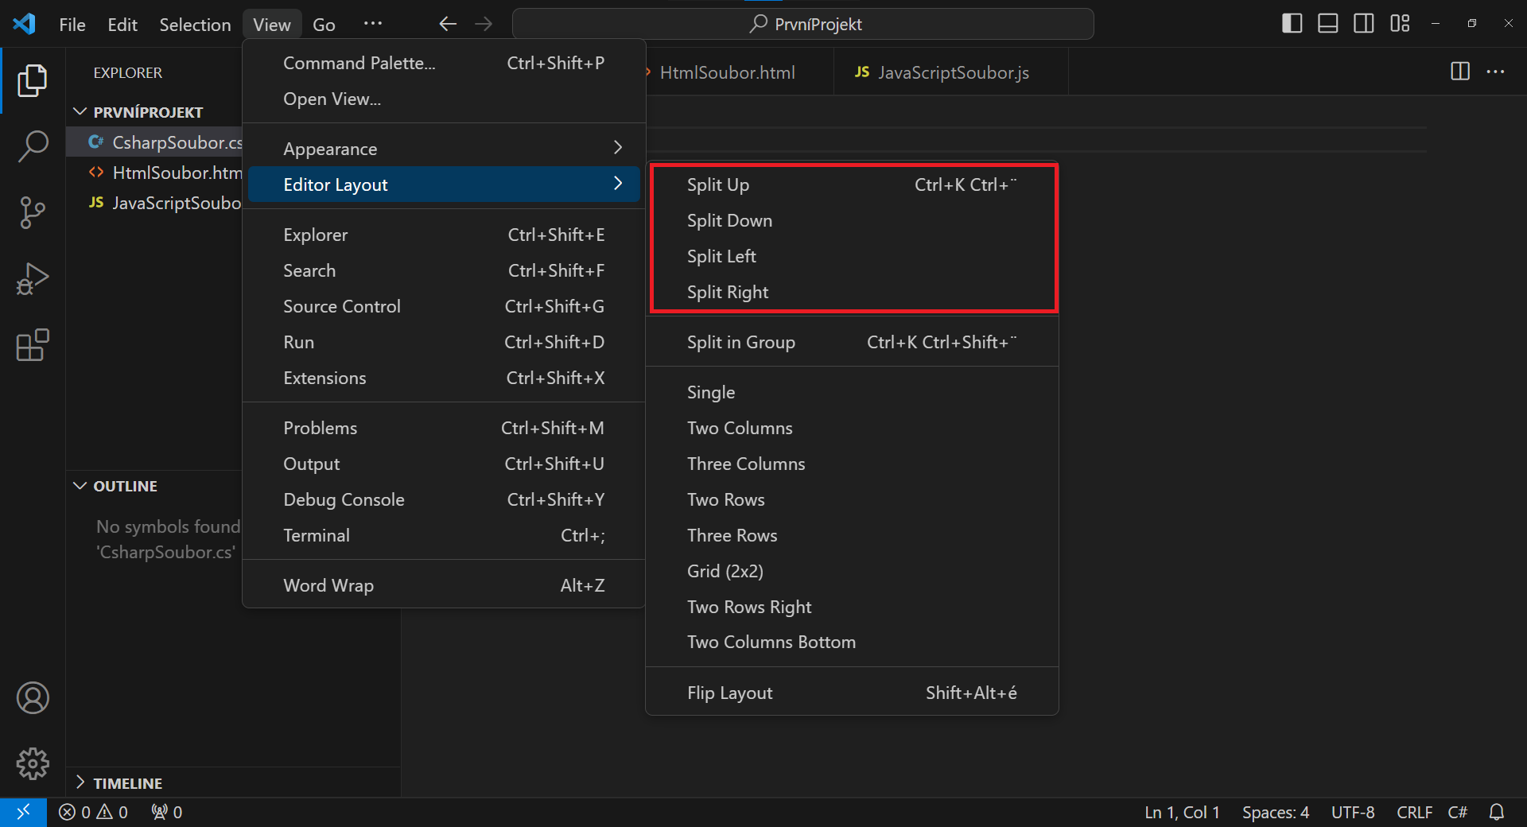Toggle the secondary side bar

[1363, 23]
